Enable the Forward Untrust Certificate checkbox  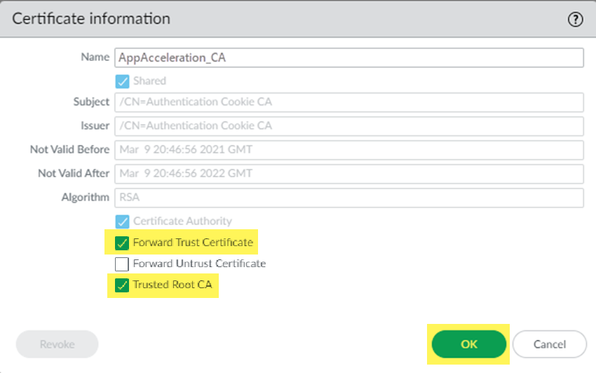[122, 264]
